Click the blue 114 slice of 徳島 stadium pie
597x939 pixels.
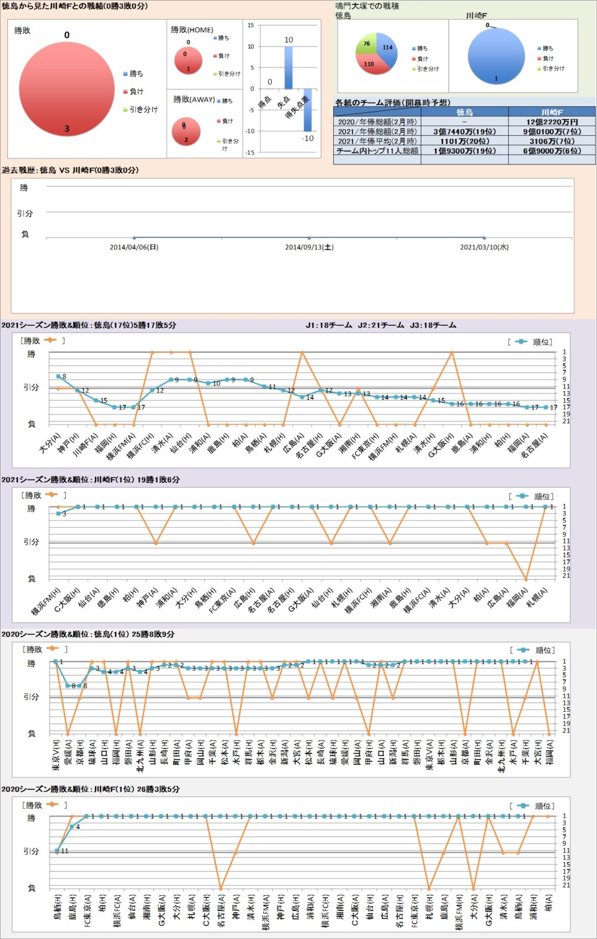385,50
